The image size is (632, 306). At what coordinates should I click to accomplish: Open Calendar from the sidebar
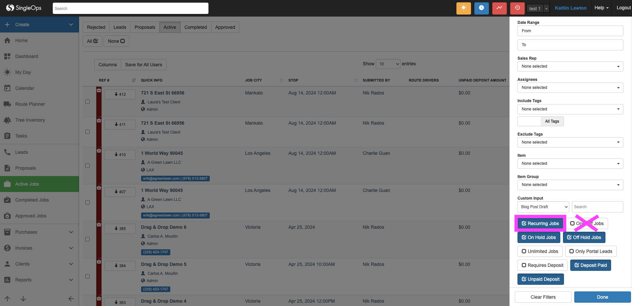tap(25, 88)
